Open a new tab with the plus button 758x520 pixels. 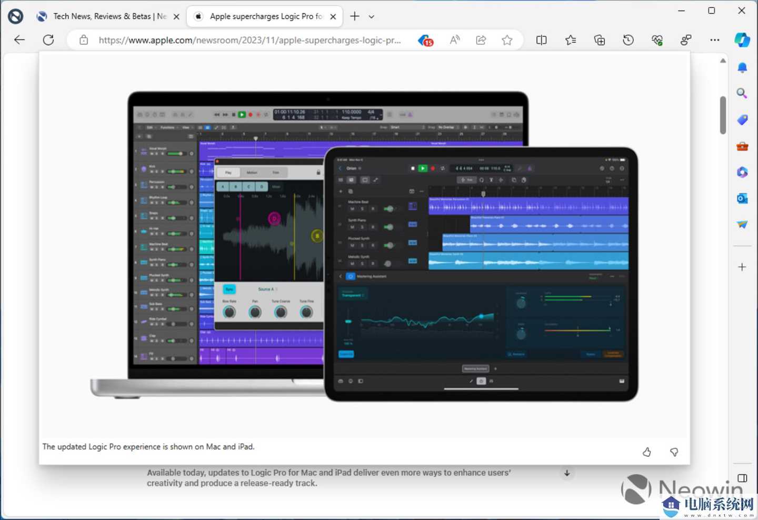[x=355, y=16]
